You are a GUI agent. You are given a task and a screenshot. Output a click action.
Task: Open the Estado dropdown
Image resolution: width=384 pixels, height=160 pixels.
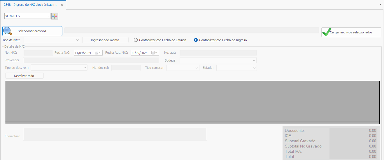pyautogui.click(x=254, y=68)
